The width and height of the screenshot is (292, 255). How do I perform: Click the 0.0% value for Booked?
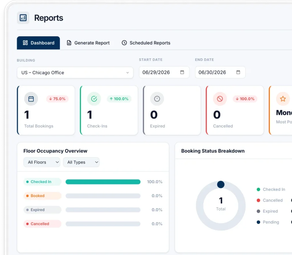[x=157, y=196]
